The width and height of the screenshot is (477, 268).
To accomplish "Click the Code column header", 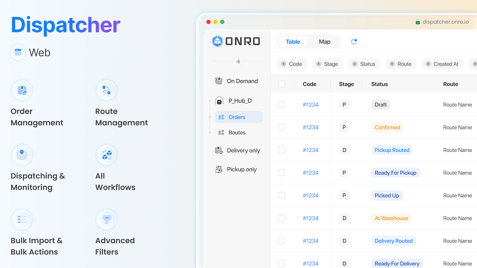I will [x=309, y=84].
